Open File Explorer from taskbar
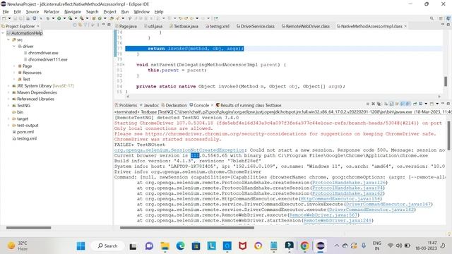The width and height of the screenshot is (452, 254). pos(165,246)
